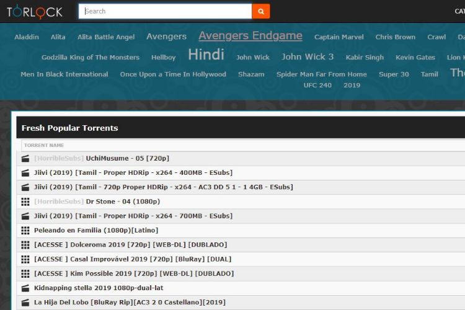
Task: Open Dolceroma 2019 [720p] [WEB-DL] torrent
Action: pos(130,245)
